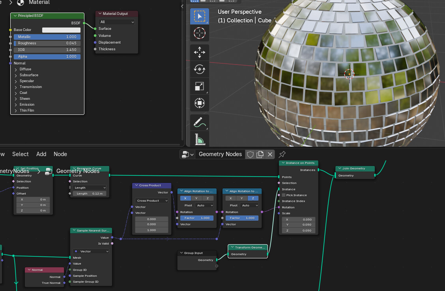Enable the Pick Instance checkbox
This screenshot has height=291, width=445.
[x=284, y=195]
